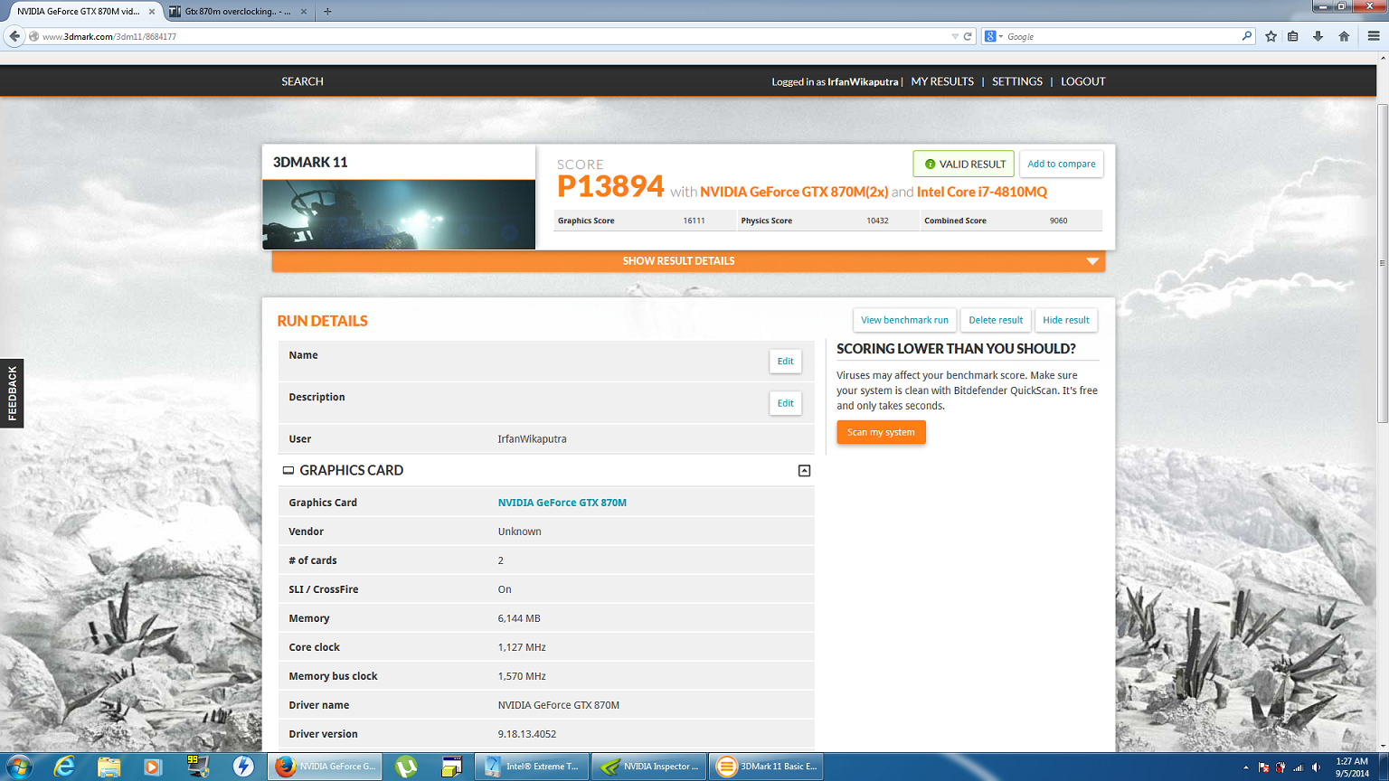Open the NVIDIA GeForce GTX 870M graphics card link

tap(562, 503)
